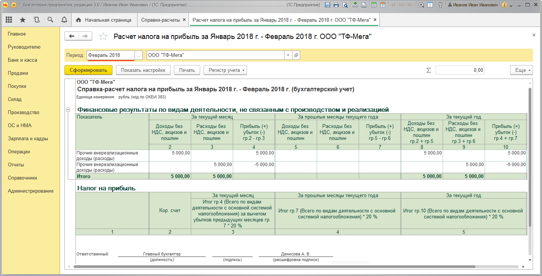The width and height of the screenshot is (542, 276).
Task: Open the Операции section
Action: pos(19,152)
